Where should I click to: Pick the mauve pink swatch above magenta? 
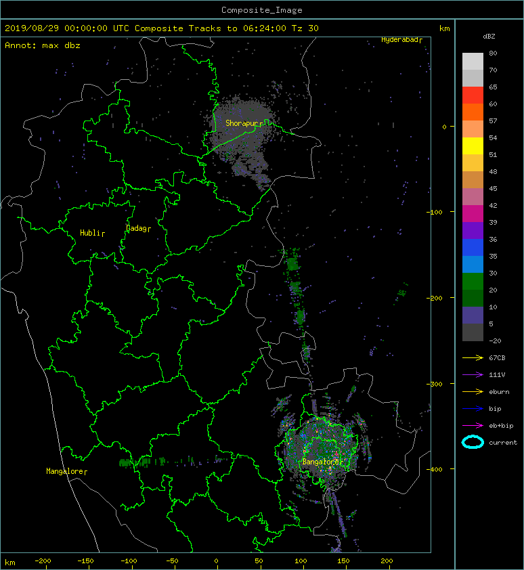click(x=473, y=197)
